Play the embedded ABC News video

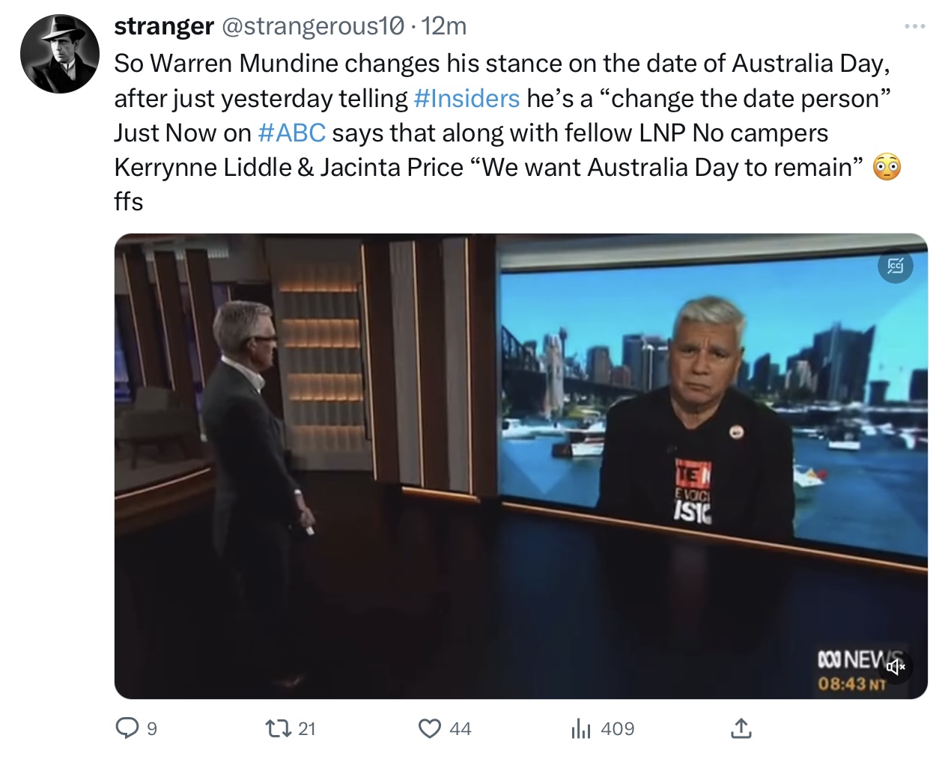click(x=520, y=466)
